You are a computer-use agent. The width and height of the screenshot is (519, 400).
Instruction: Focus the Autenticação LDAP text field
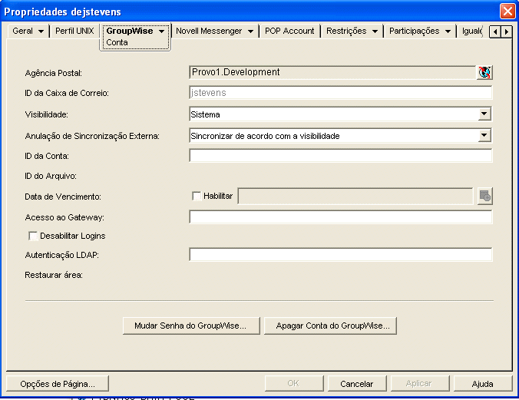[340, 255]
